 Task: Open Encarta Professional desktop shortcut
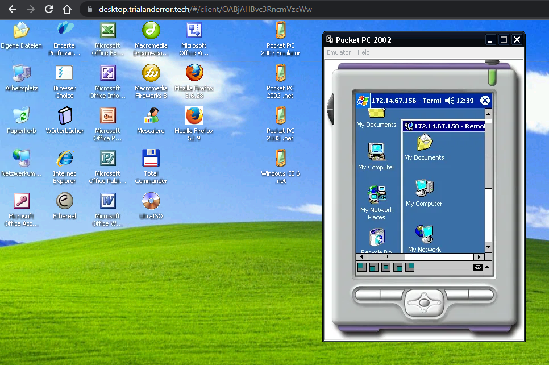(64, 39)
